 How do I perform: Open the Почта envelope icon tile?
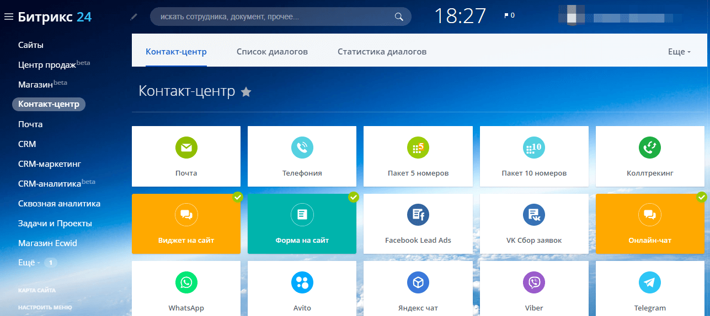pos(186,148)
